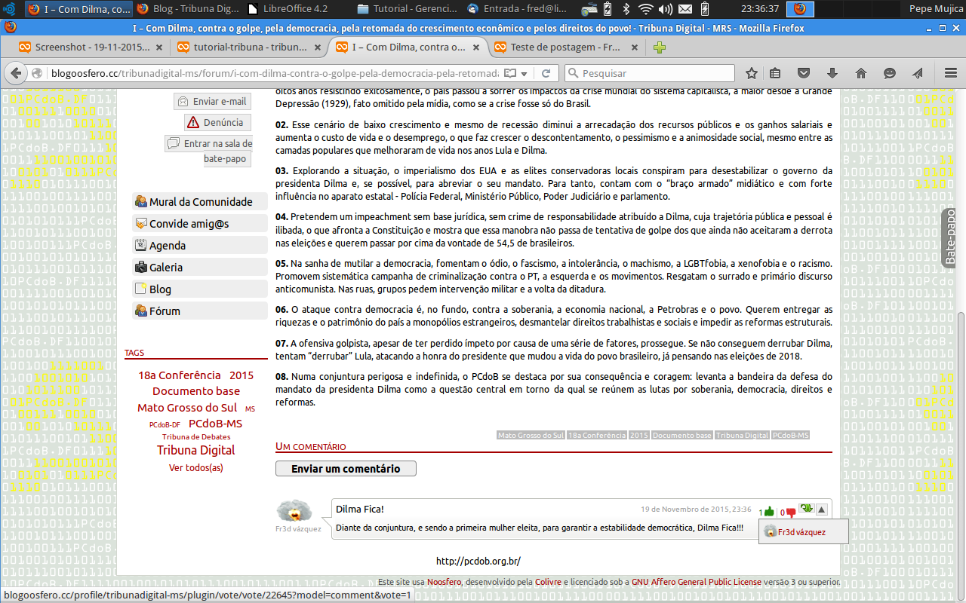
Task: Go to the Firefox home page
Action: click(861, 73)
